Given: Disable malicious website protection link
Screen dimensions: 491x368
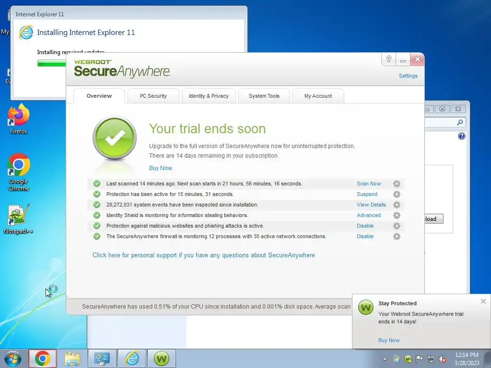Looking at the screenshot, I should 365,226.
